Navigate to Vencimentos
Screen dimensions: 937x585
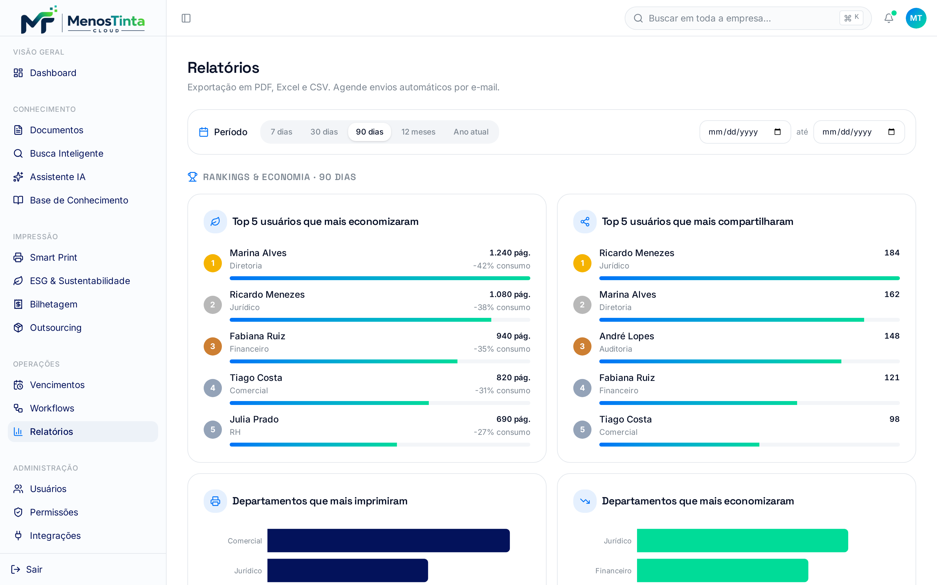[x=83, y=385]
